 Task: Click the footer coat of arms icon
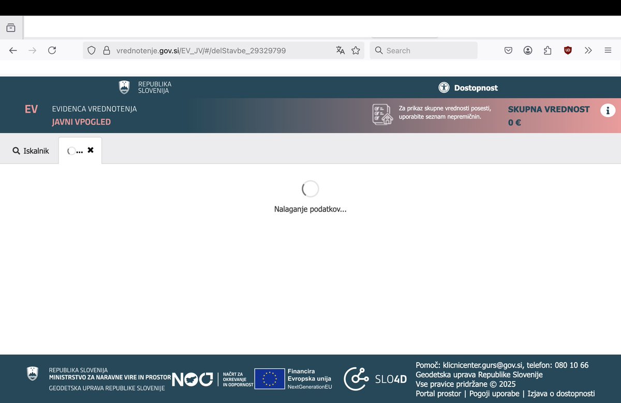point(32,374)
